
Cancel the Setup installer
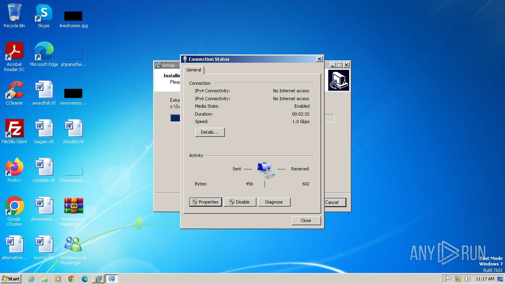click(335, 202)
